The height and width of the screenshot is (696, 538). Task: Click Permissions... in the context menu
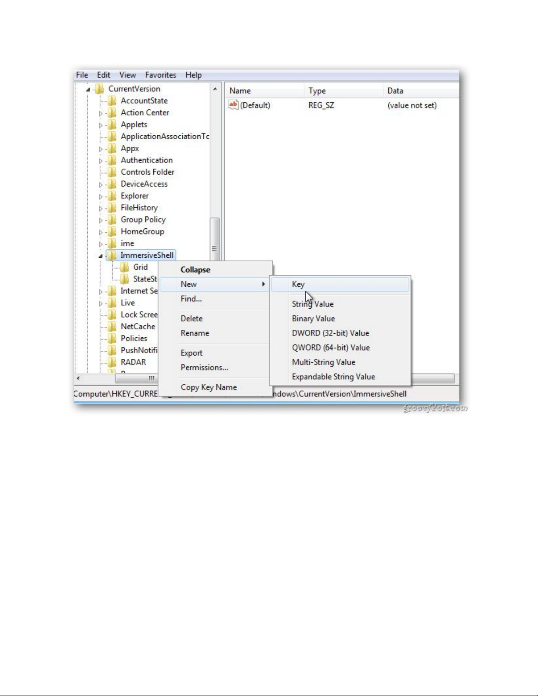tap(204, 368)
